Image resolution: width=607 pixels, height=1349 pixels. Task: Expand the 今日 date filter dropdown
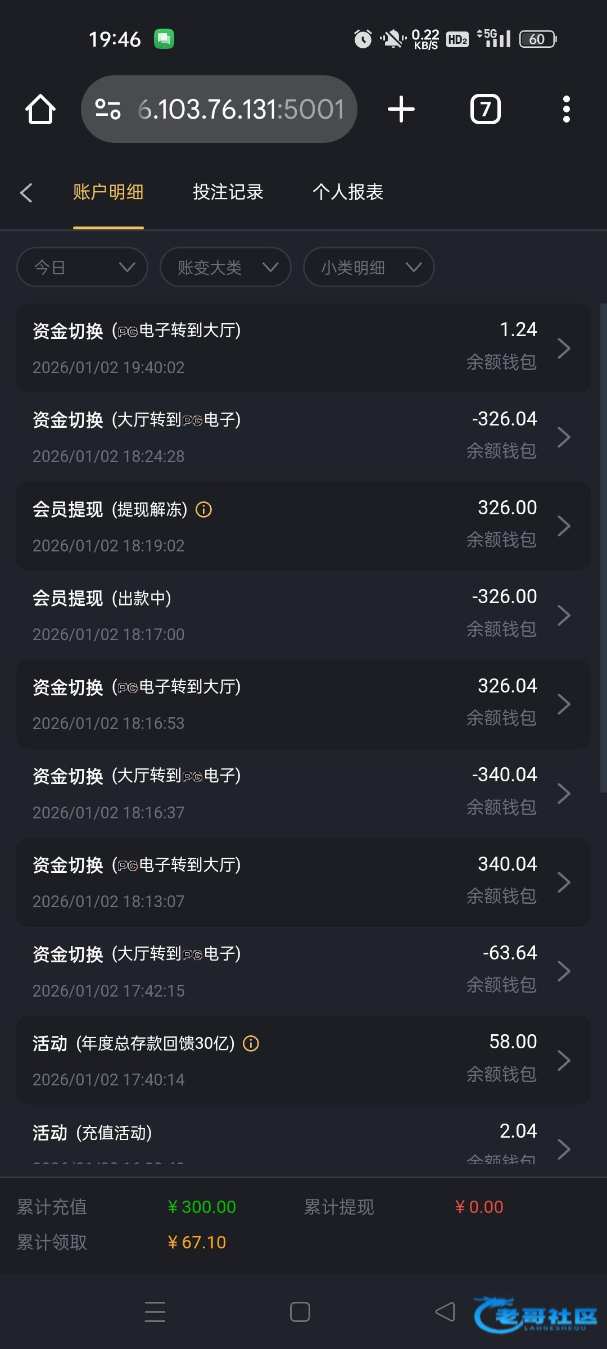[82, 267]
